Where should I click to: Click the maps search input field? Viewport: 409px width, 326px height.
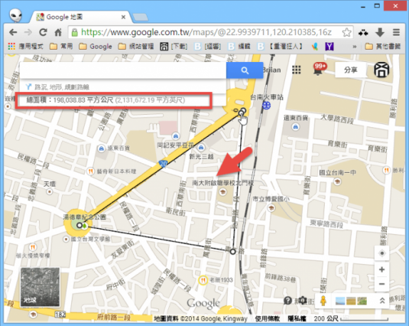coord(123,70)
